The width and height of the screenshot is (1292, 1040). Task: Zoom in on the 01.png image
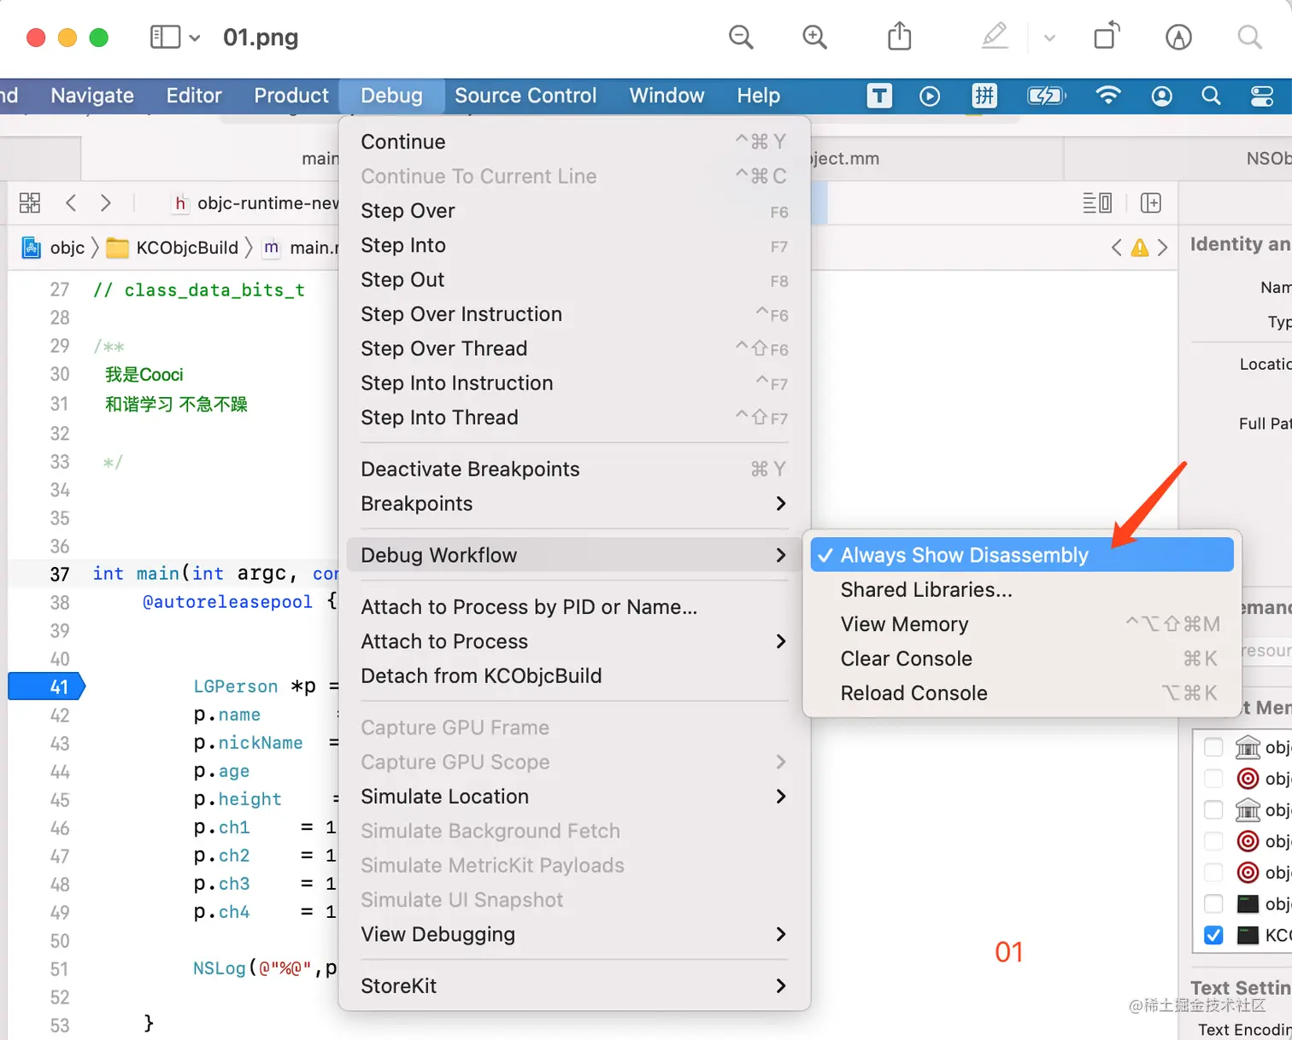click(814, 38)
